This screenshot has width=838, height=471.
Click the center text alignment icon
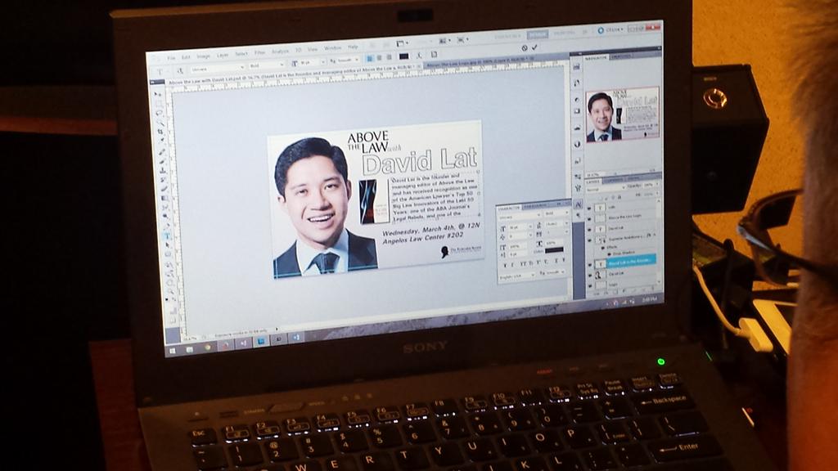tap(380, 58)
